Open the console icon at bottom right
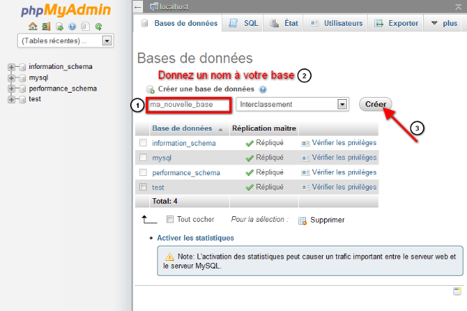 457,291
